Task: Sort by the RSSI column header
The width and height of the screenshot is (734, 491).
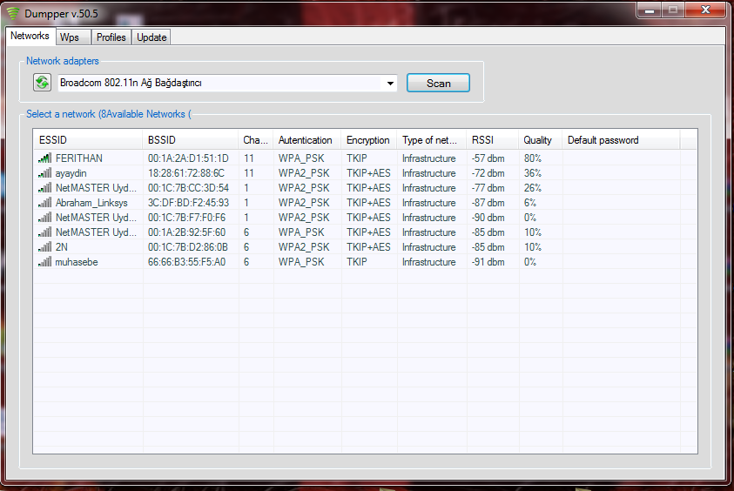Action: tap(491, 140)
